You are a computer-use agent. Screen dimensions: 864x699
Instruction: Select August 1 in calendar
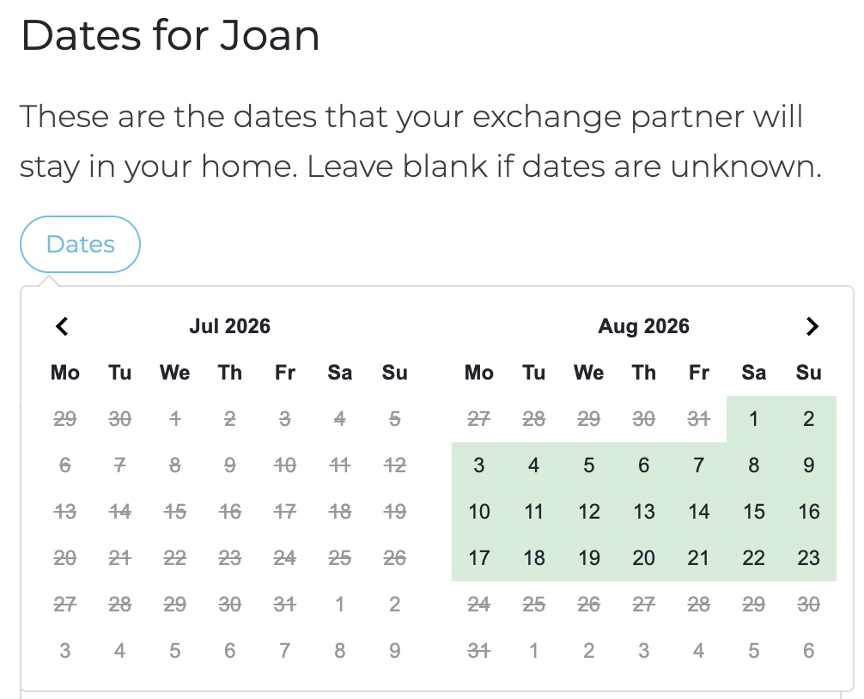[x=754, y=419]
